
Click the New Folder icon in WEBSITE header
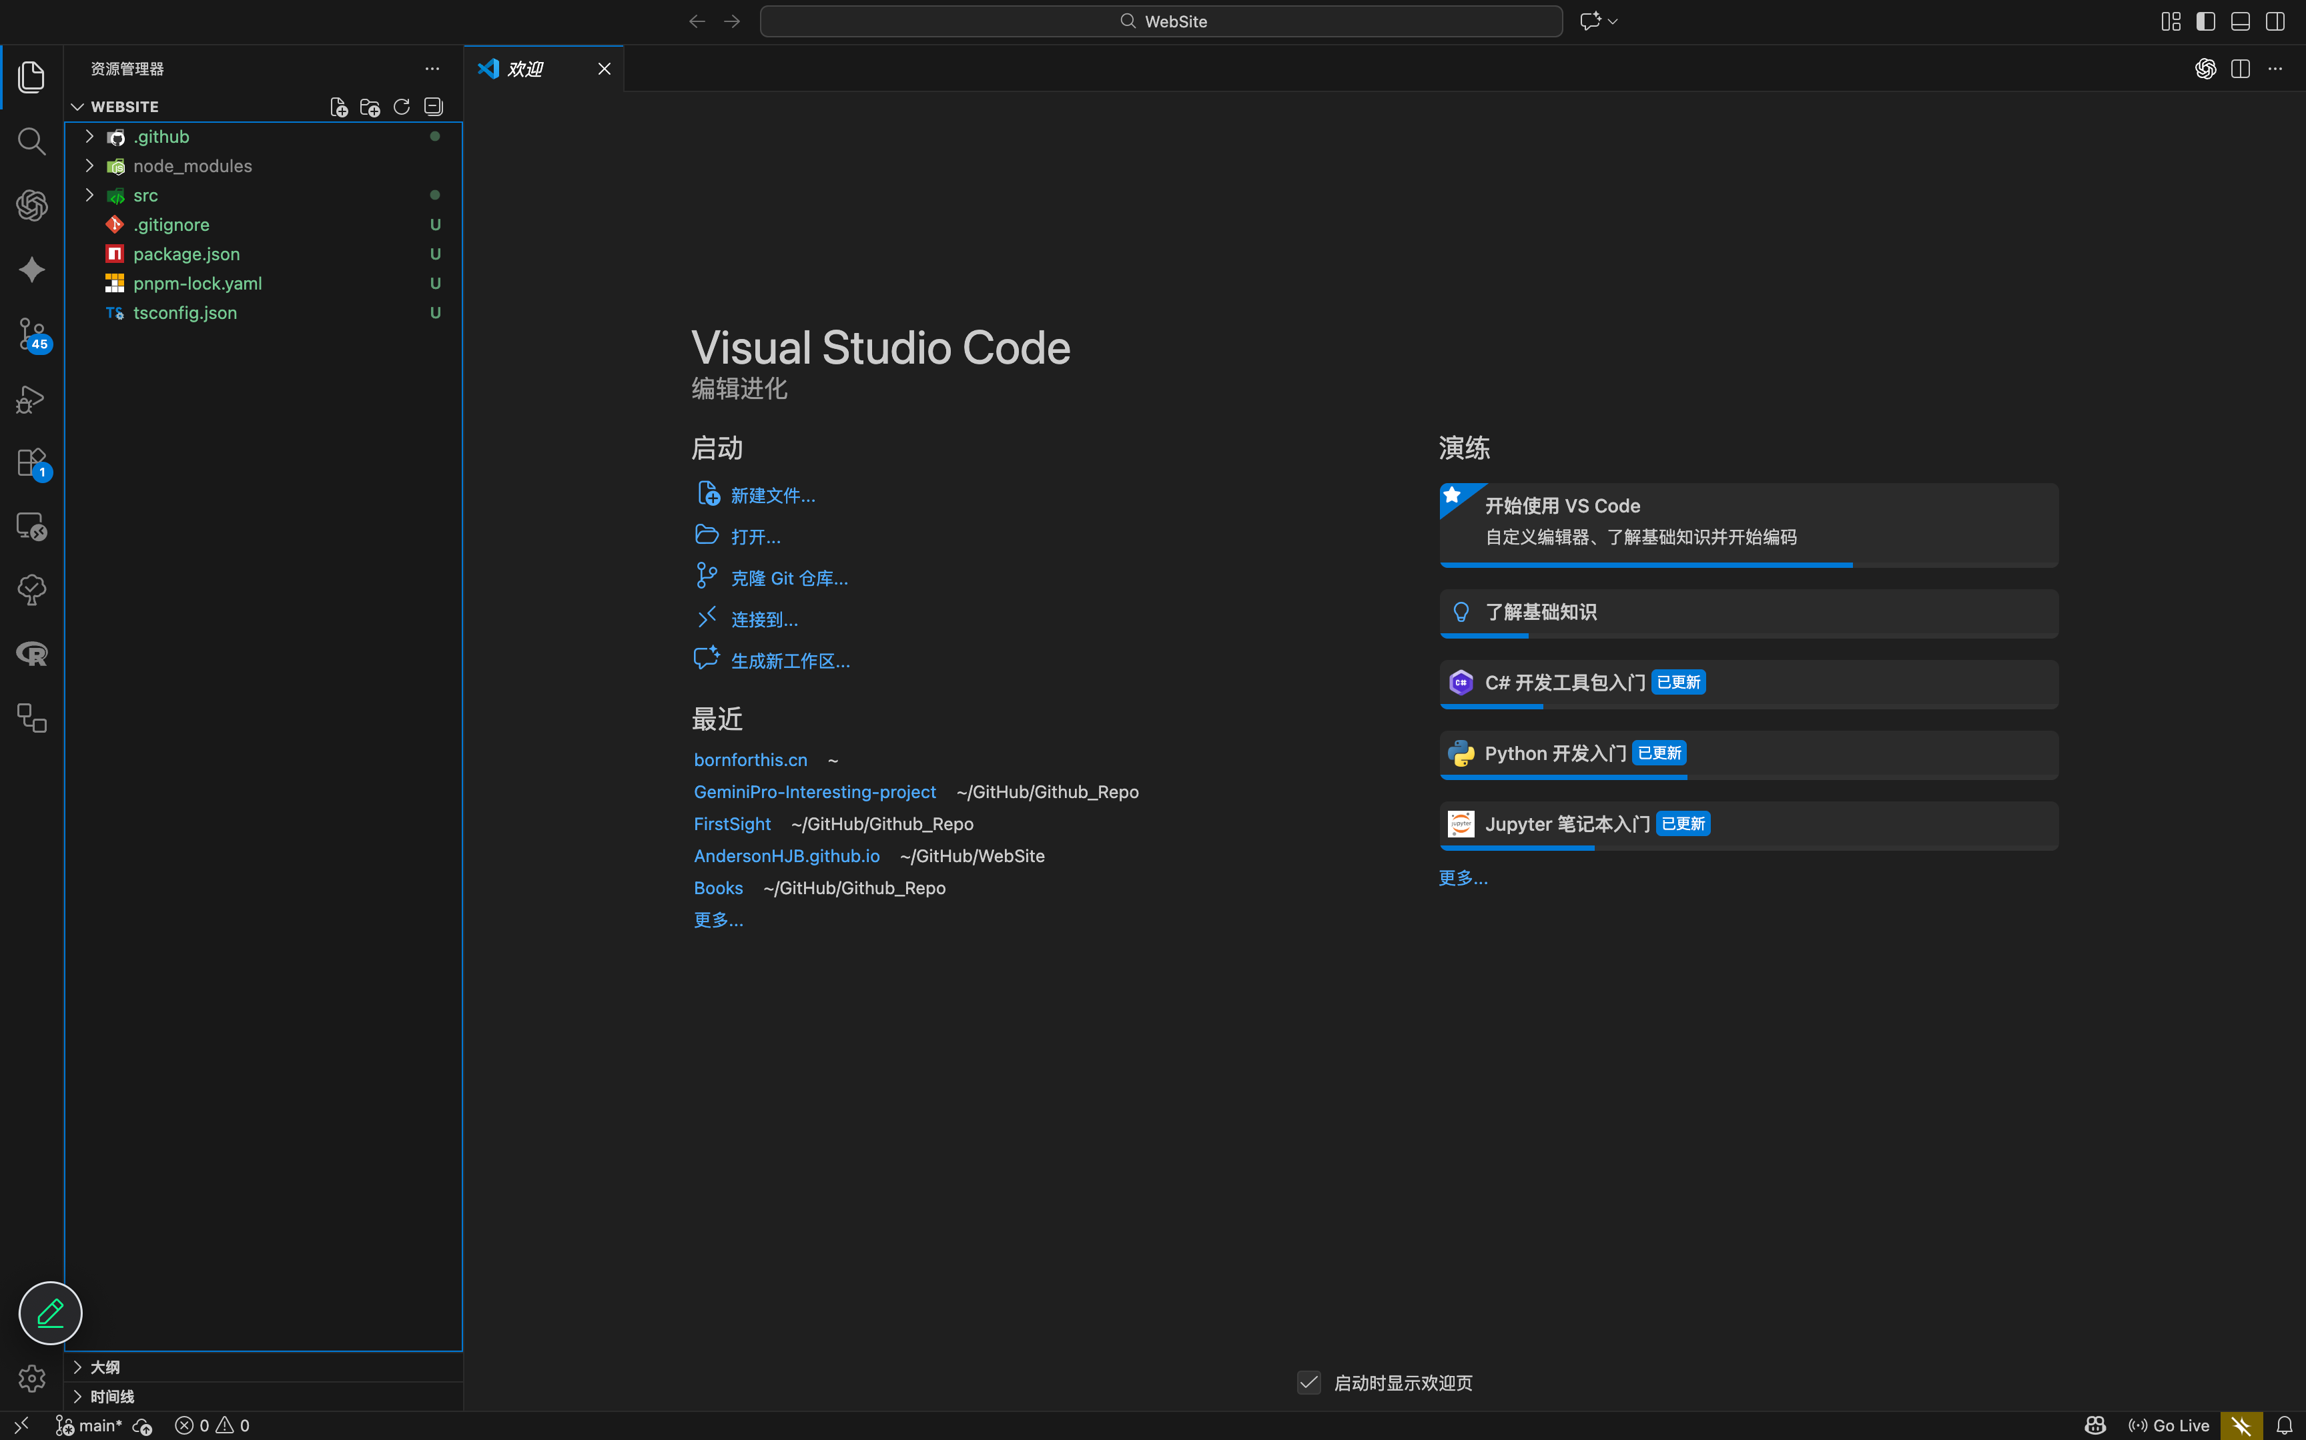[370, 107]
